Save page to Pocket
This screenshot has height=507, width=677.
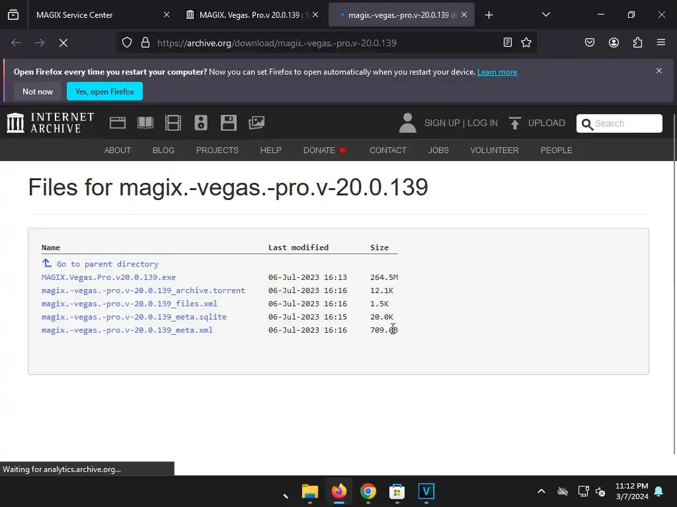pos(590,42)
